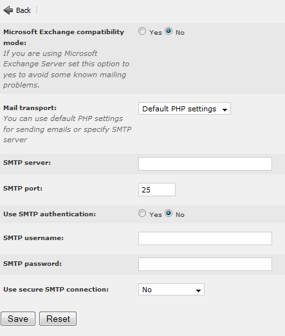Screen dimensions: 285x336
Task: Click the Save button
Action: [18, 319]
